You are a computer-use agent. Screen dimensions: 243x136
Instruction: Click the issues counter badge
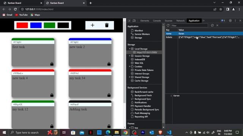coord(223,21)
